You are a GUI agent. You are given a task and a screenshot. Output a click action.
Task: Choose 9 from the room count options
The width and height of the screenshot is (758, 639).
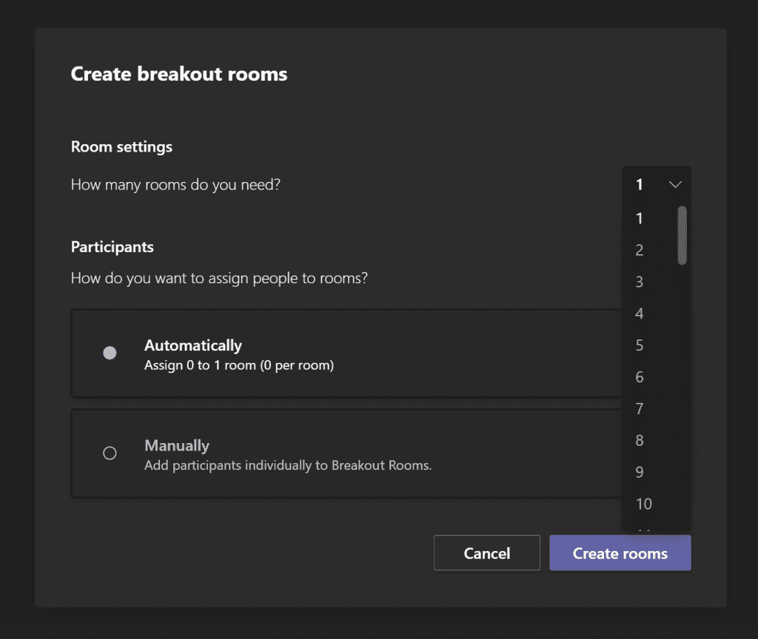tap(640, 473)
